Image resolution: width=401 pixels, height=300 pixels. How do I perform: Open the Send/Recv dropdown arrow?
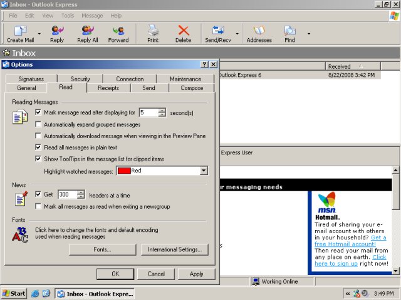[237, 33]
